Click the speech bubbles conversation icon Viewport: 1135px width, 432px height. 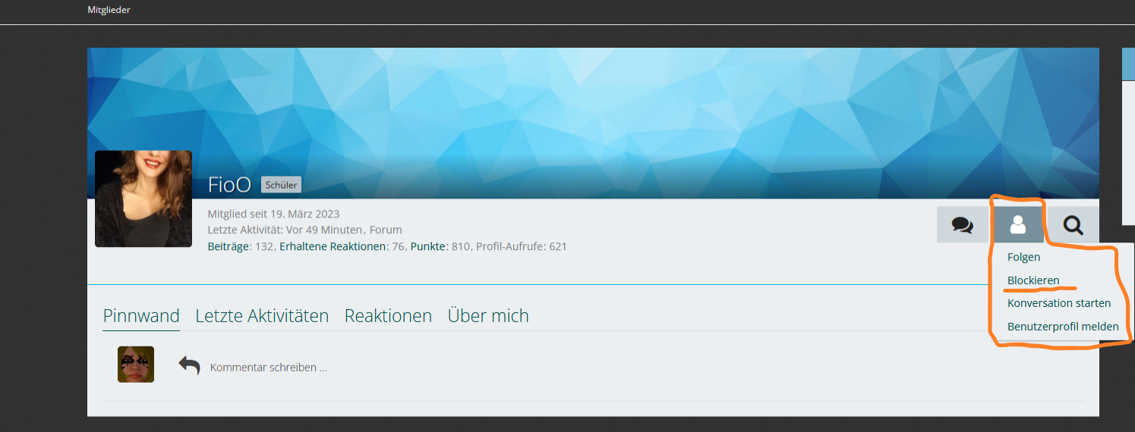(963, 225)
